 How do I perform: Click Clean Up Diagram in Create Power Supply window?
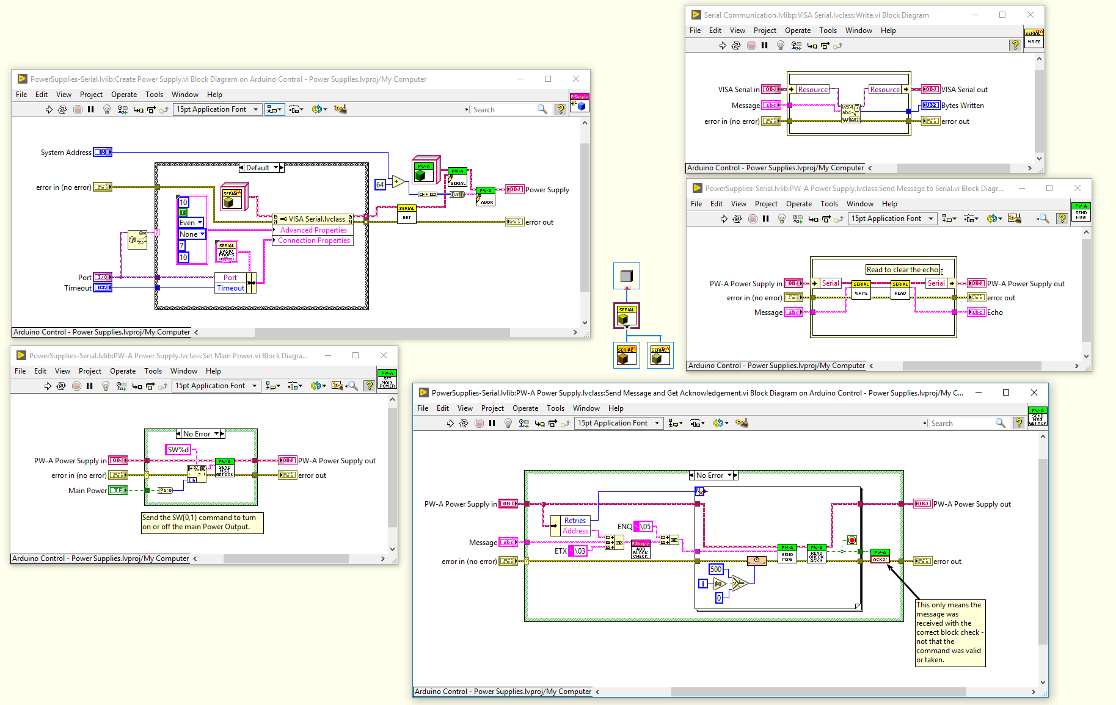click(341, 109)
